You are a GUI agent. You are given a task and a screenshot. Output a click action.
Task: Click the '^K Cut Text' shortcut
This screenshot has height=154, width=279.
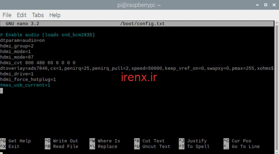pos(150,141)
